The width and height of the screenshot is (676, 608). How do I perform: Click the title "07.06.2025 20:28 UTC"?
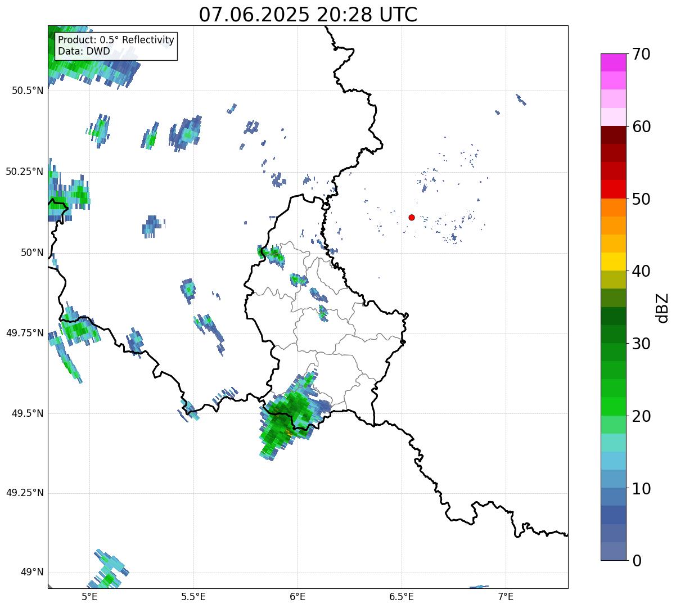tap(308, 14)
